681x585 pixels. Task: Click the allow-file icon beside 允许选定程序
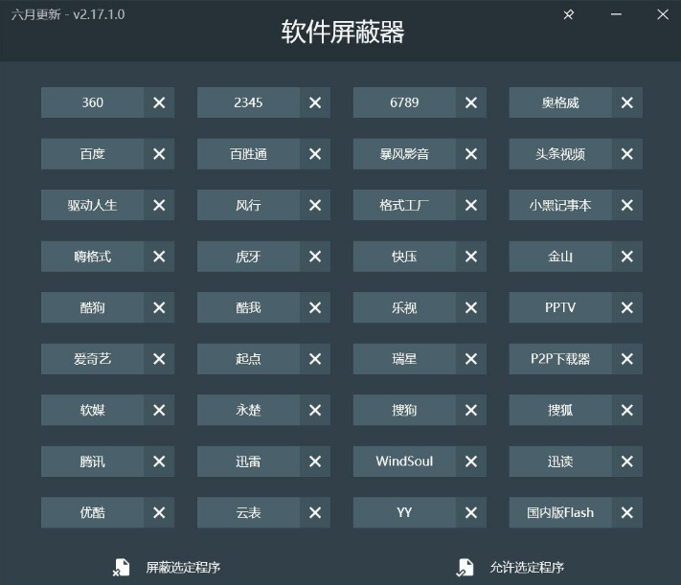pyautogui.click(x=465, y=568)
